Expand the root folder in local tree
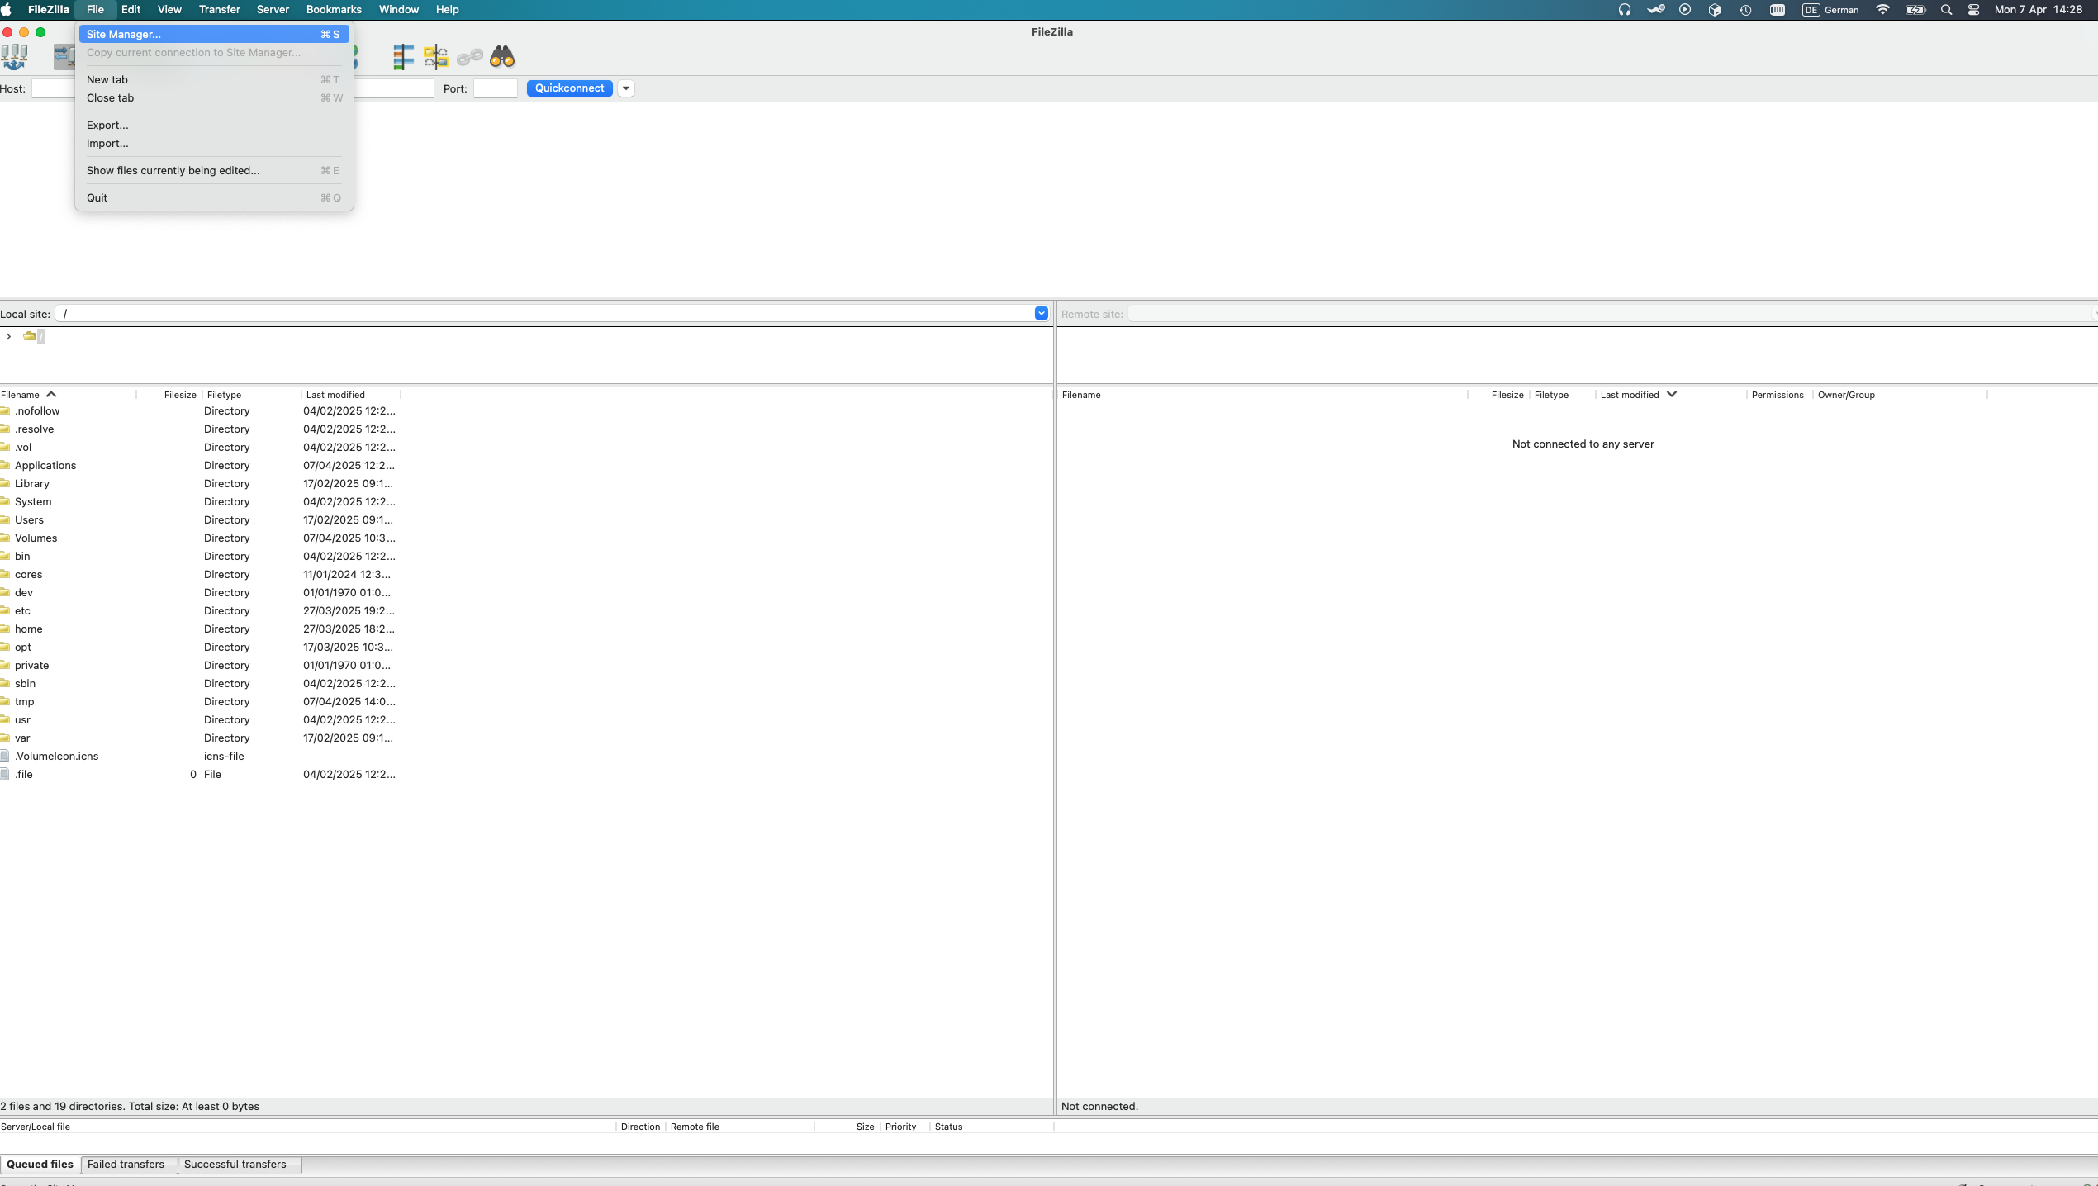Viewport: 2098px width, 1186px height. point(8,336)
